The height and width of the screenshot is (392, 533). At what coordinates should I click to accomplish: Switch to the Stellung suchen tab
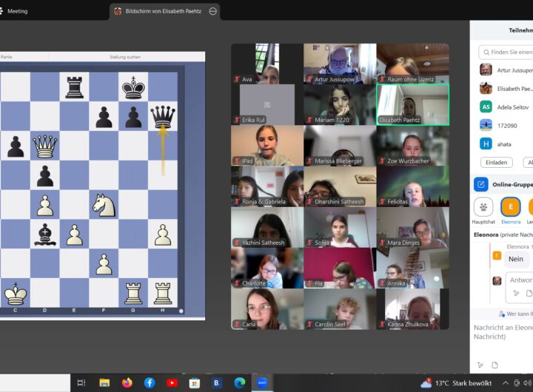124,56
